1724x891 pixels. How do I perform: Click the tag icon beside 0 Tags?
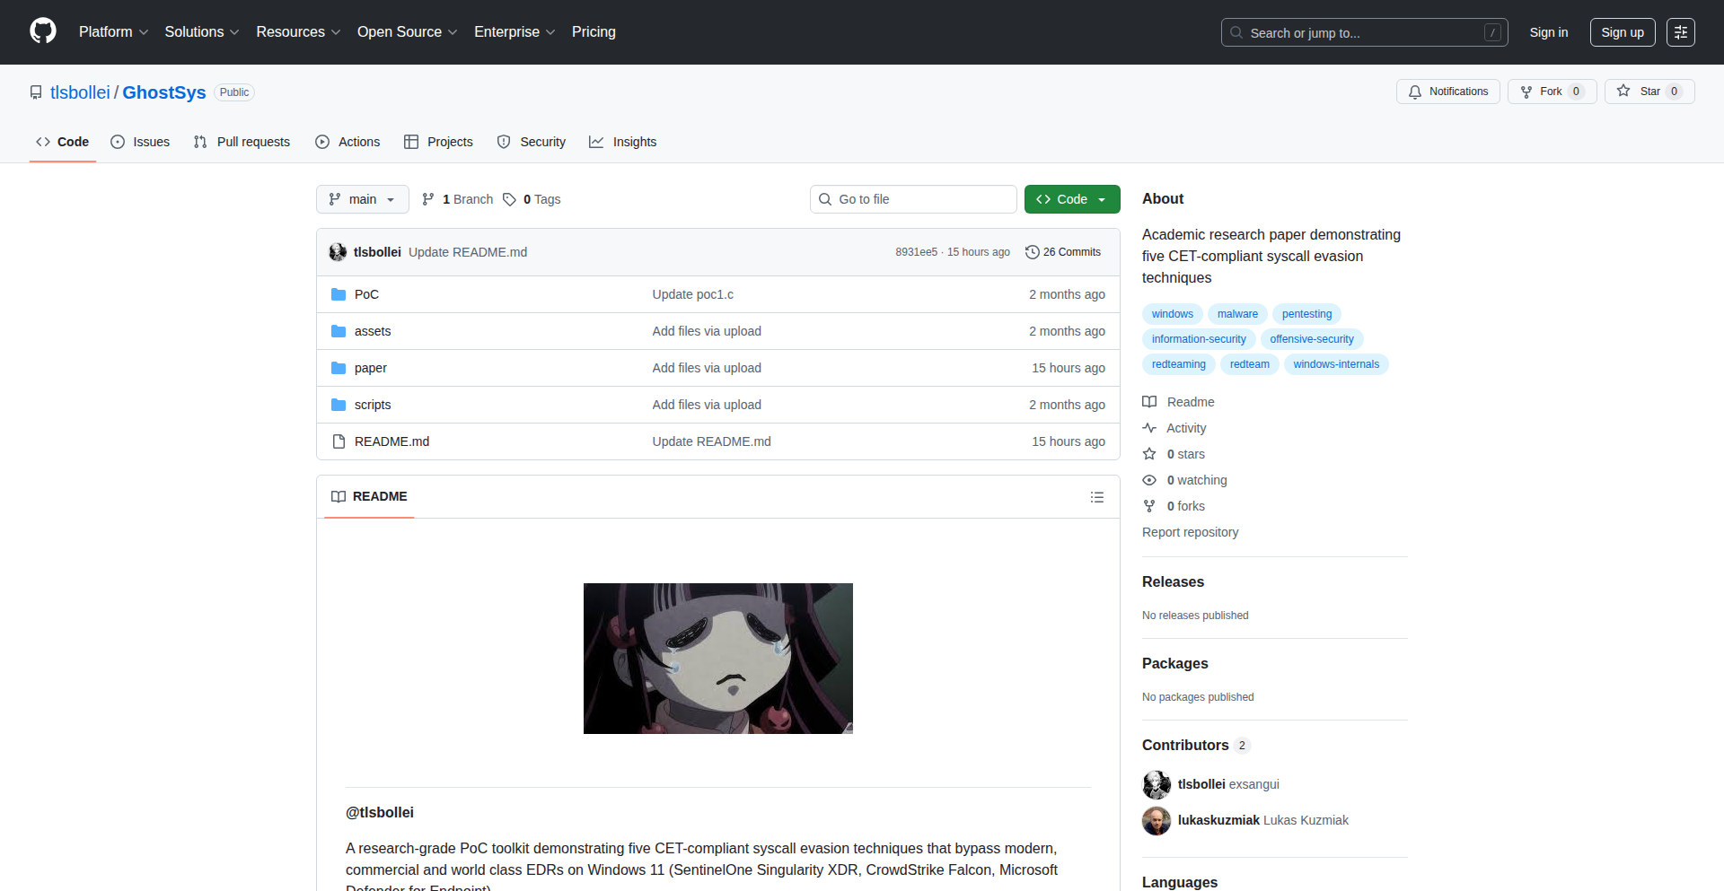(509, 199)
